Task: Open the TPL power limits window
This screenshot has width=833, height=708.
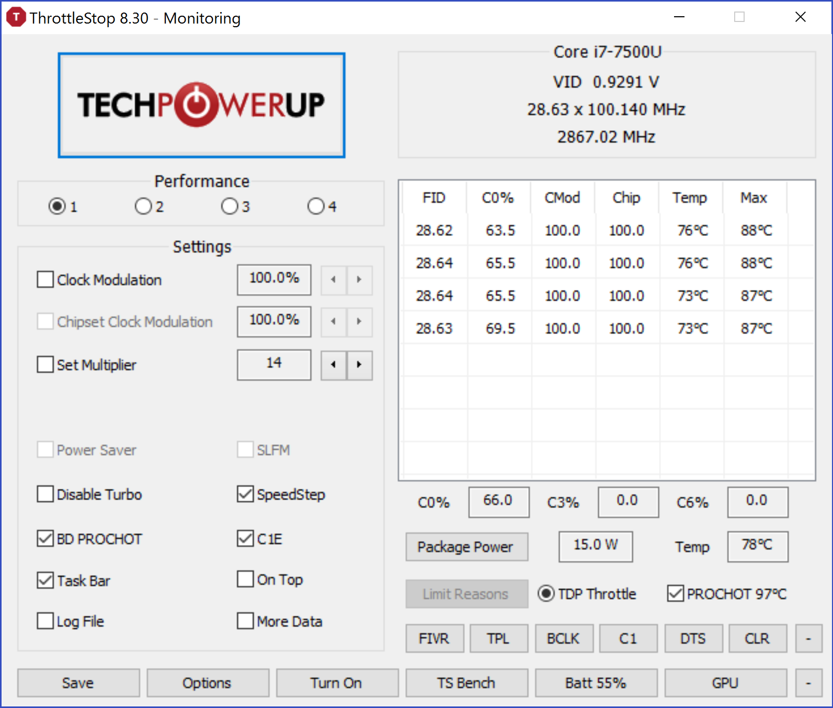Action: click(x=498, y=638)
